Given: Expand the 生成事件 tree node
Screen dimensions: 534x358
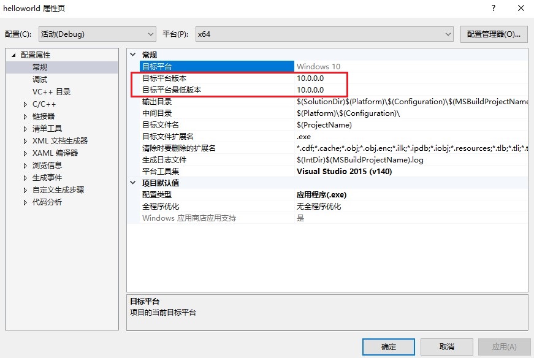Looking at the screenshot, I should (25, 178).
